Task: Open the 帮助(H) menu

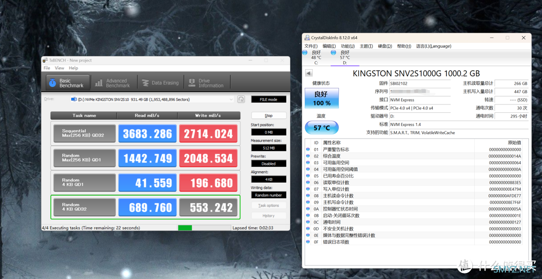Action: (x=404, y=46)
